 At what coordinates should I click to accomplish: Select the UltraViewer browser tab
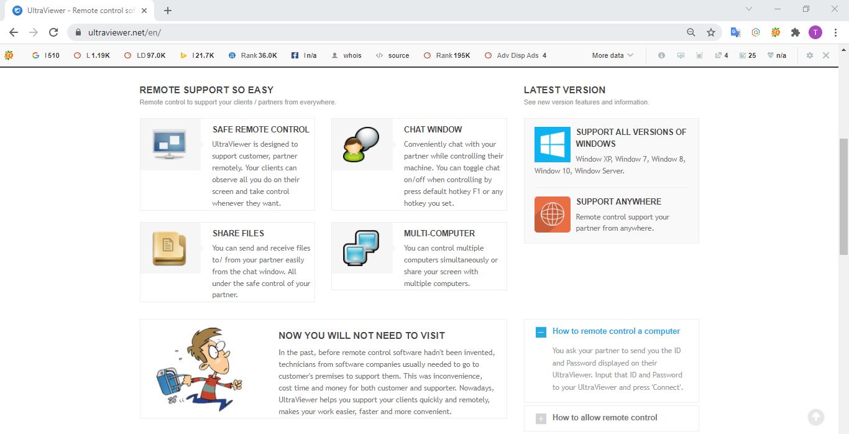[81, 11]
